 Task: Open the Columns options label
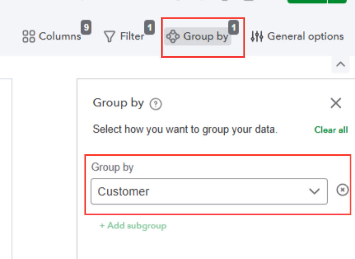(x=60, y=36)
